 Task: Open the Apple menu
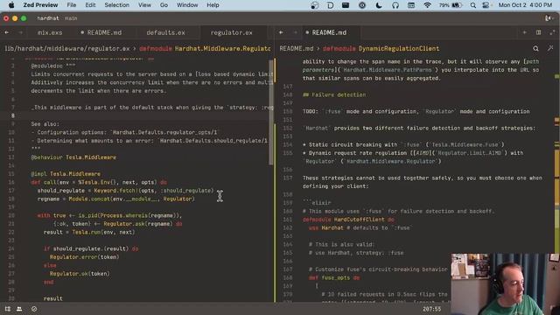click(11, 5)
